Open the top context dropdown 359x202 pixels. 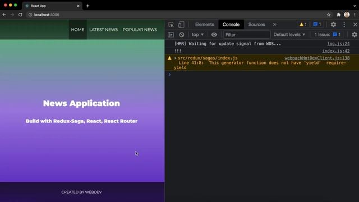197,35
